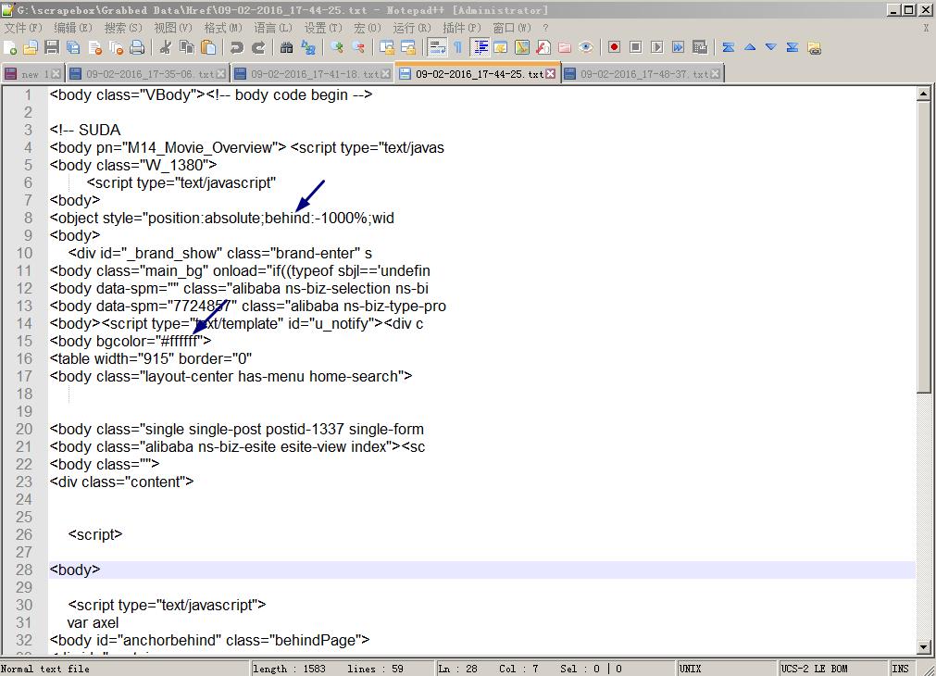Cut selection with the scissors icon
Image resolution: width=936 pixels, height=676 pixels.
[x=166, y=48]
